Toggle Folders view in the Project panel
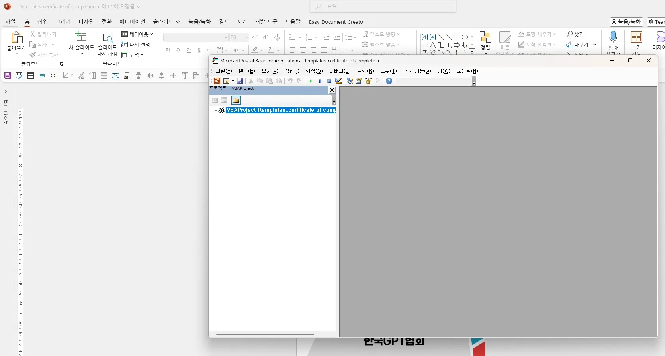 pyautogui.click(x=236, y=100)
